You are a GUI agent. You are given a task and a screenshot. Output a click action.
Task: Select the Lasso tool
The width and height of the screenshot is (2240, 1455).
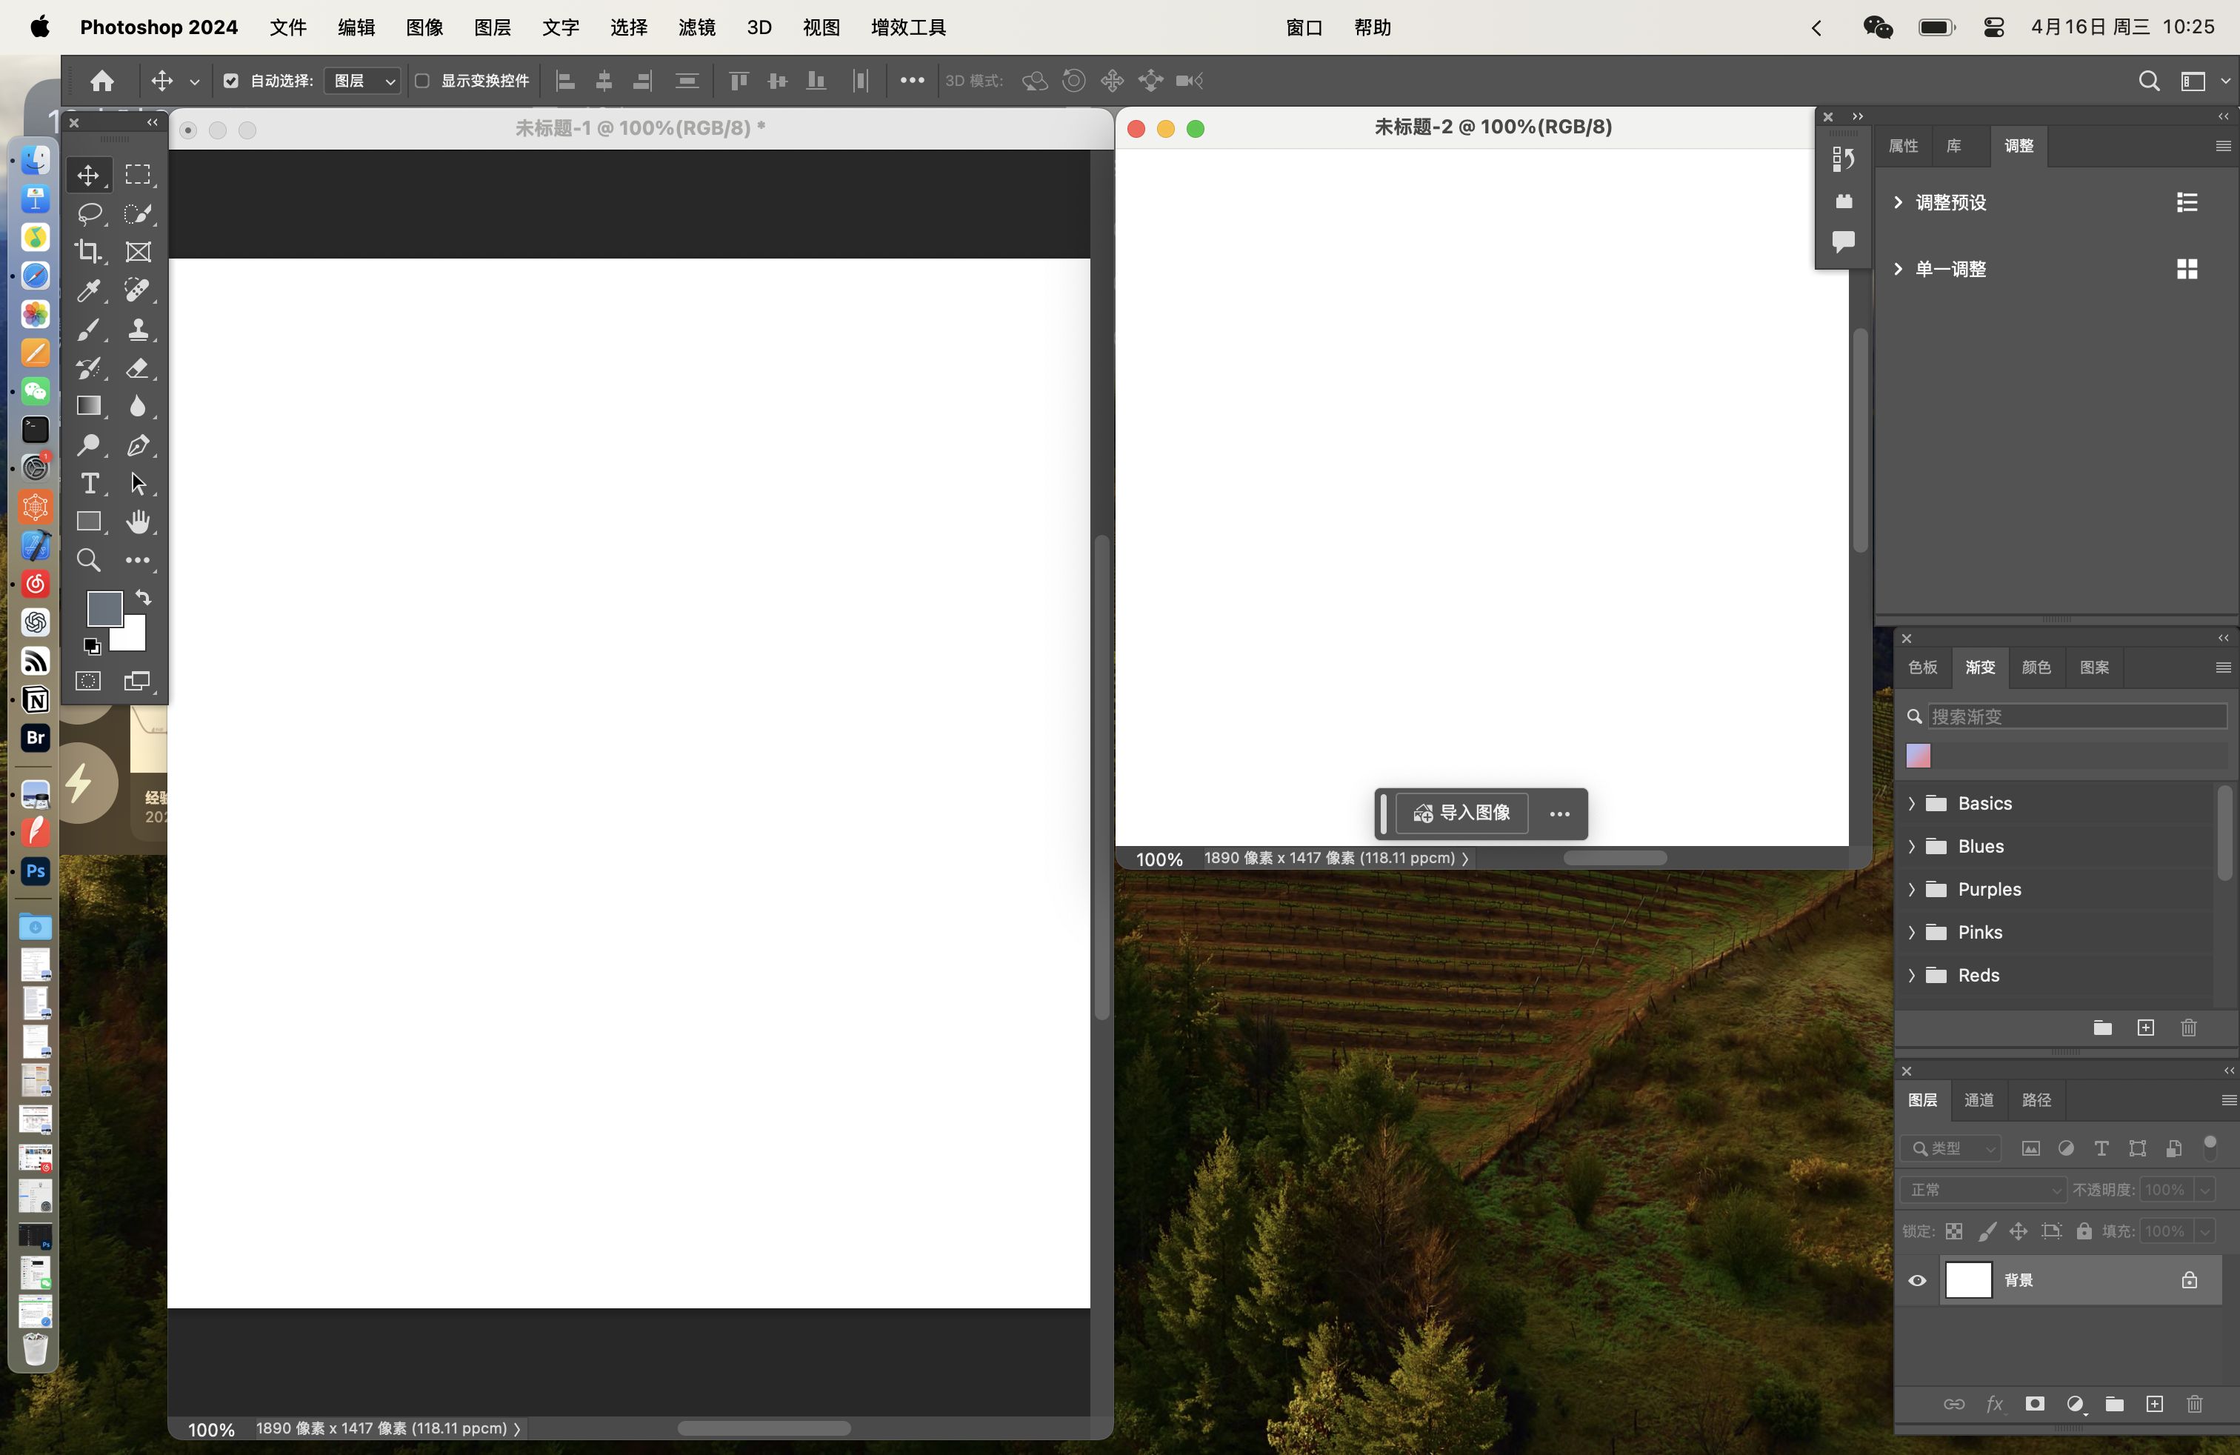tap(90, 213)
